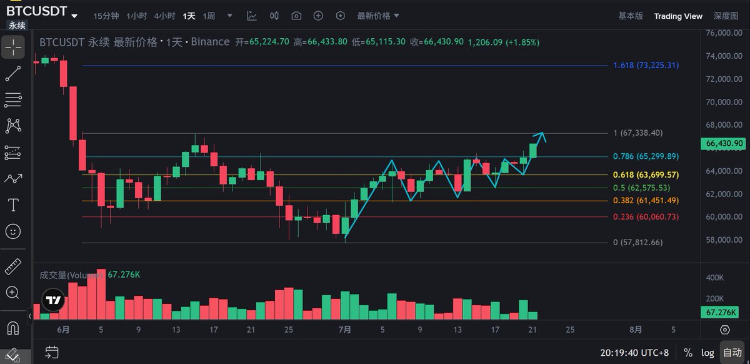Toggle 自动 auto scale button
Screen dimensions: 750x364
pyautogui.click(x=732, y=352)
